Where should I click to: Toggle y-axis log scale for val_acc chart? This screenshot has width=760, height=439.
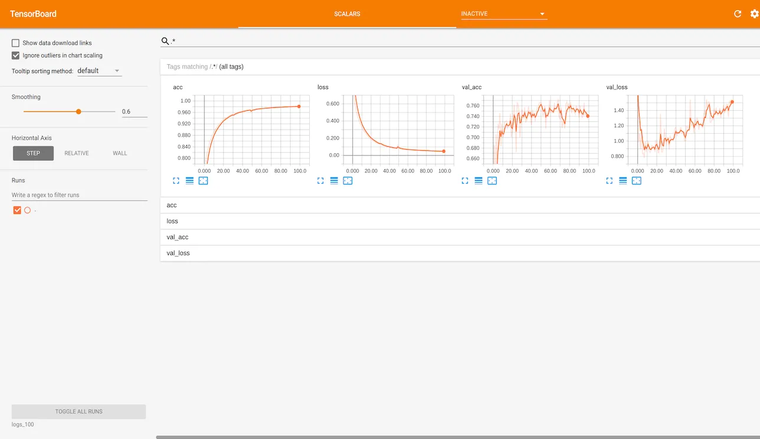point(479,181)
